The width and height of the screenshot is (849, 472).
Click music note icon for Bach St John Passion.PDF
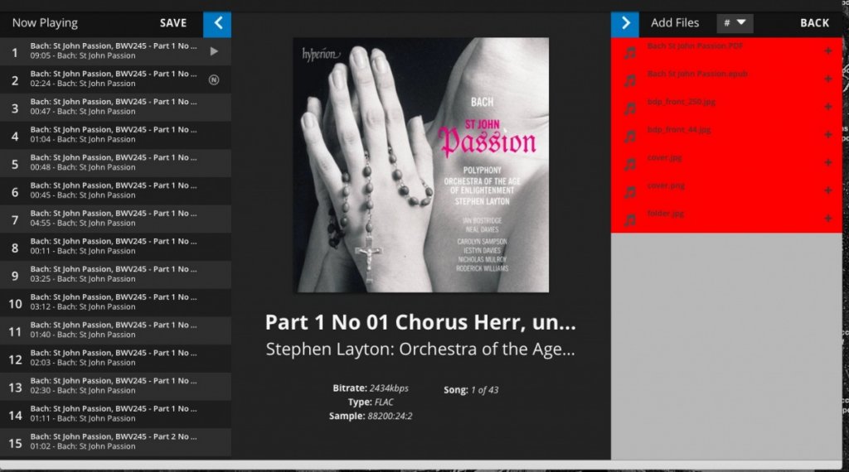tap(630, 52)
